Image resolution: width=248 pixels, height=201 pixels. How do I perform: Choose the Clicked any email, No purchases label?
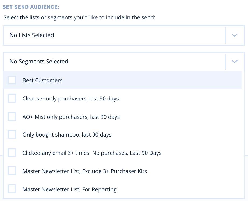(92, 153)
